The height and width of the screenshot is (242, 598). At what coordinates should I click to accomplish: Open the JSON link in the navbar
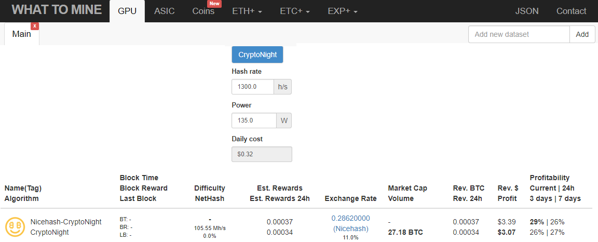pos(527,11)
